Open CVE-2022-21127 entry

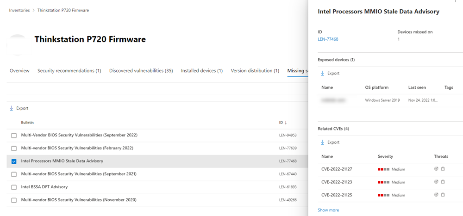point(337,169)
